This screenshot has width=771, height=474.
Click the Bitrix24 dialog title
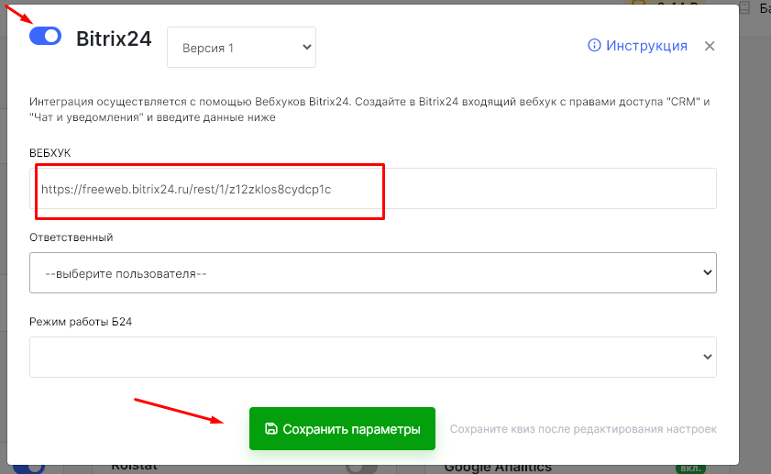coord(113,39)
